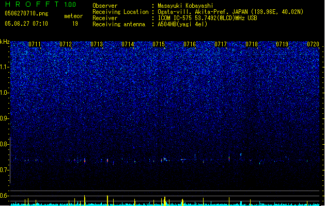The width and height of the screenshot is (325, 206).
Task: Click the 0712 time marker
Action: [x=66, y=44]
